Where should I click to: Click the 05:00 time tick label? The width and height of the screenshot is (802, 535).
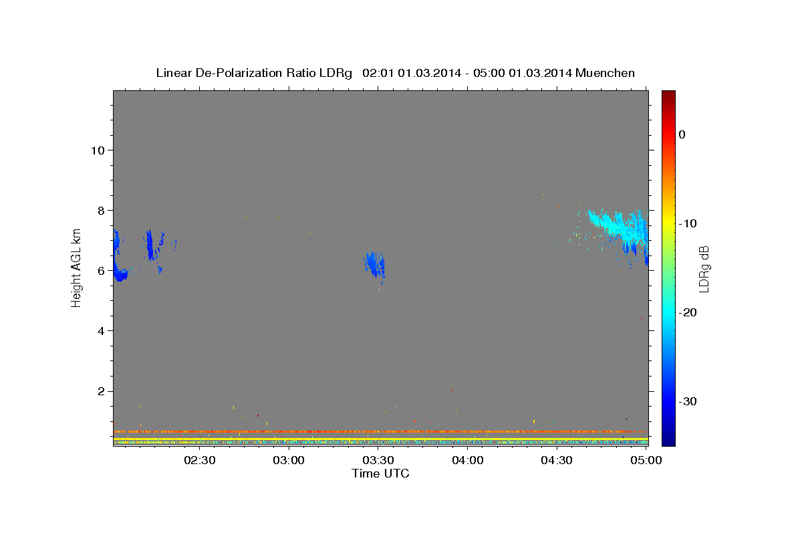pyautogui.click(x=646, y=461)
